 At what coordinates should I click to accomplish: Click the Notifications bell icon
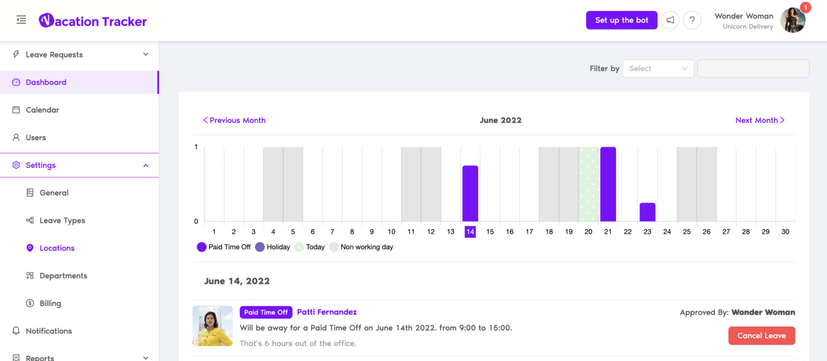point(16,331)
